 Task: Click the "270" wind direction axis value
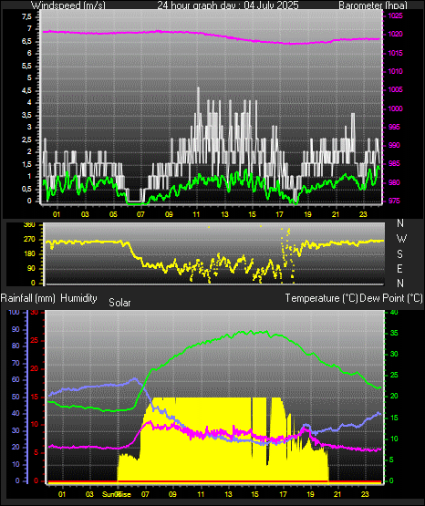(x=30, y=240)
